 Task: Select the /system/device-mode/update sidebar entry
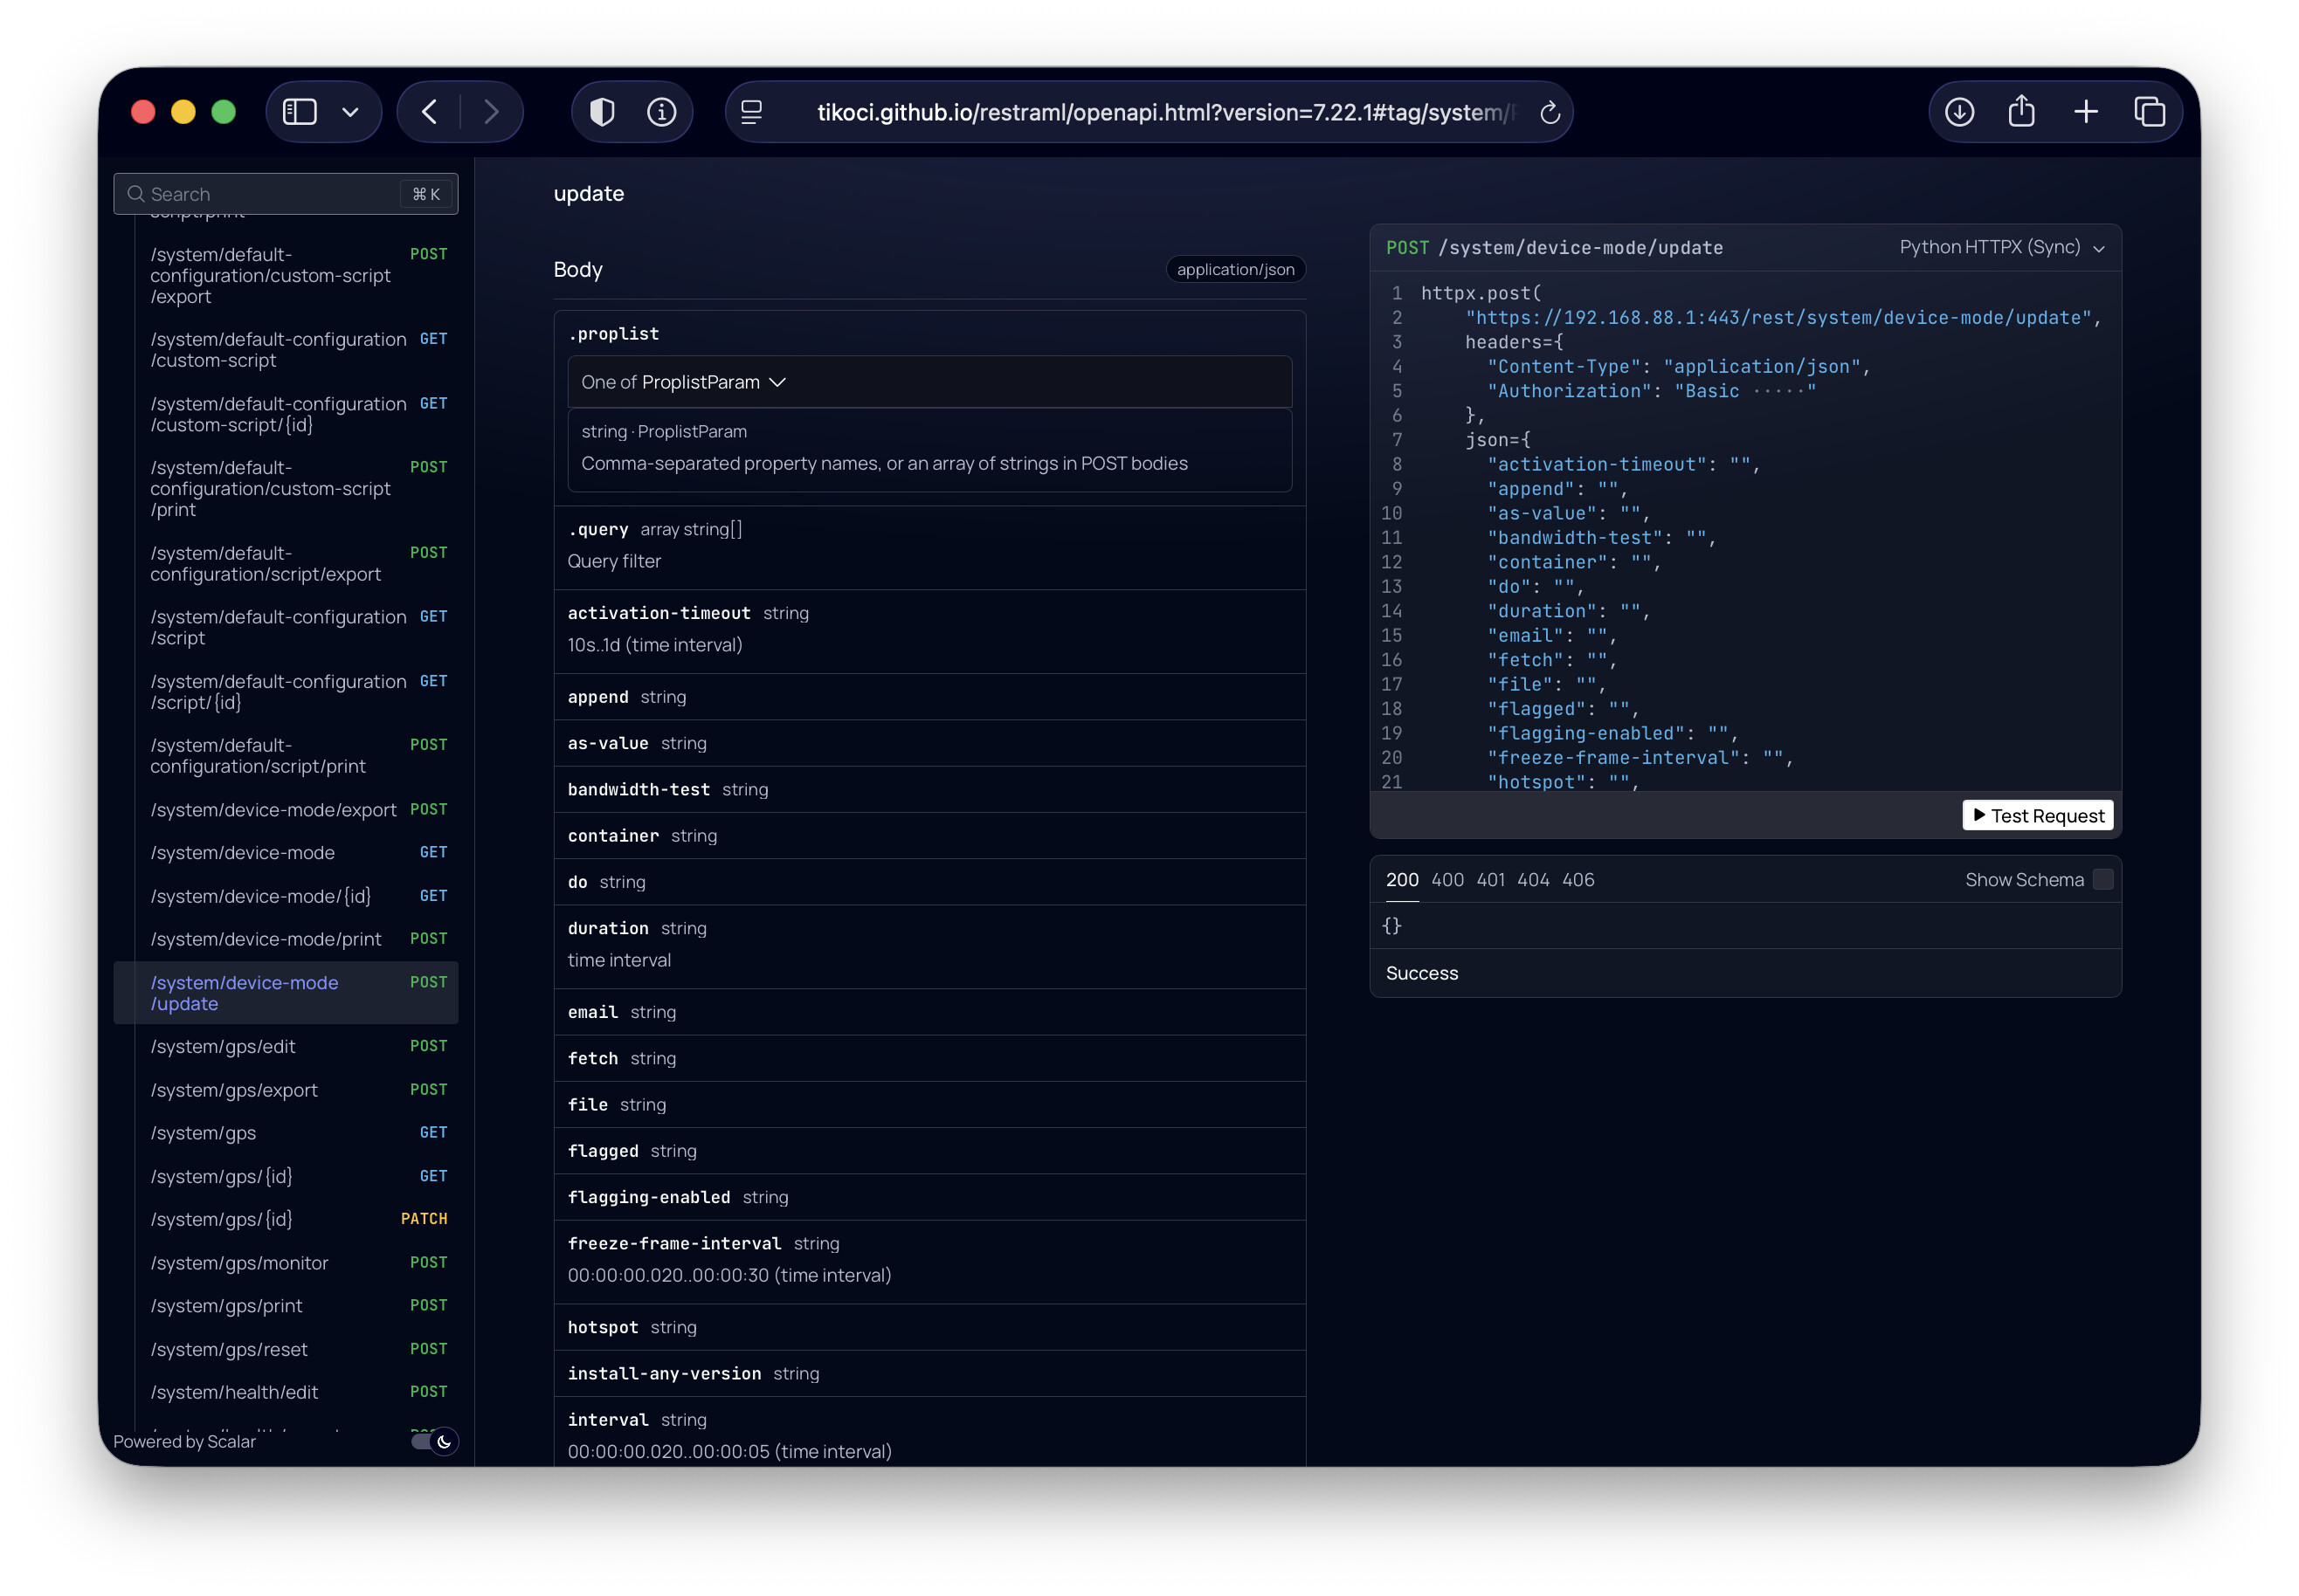click(287, 993)
